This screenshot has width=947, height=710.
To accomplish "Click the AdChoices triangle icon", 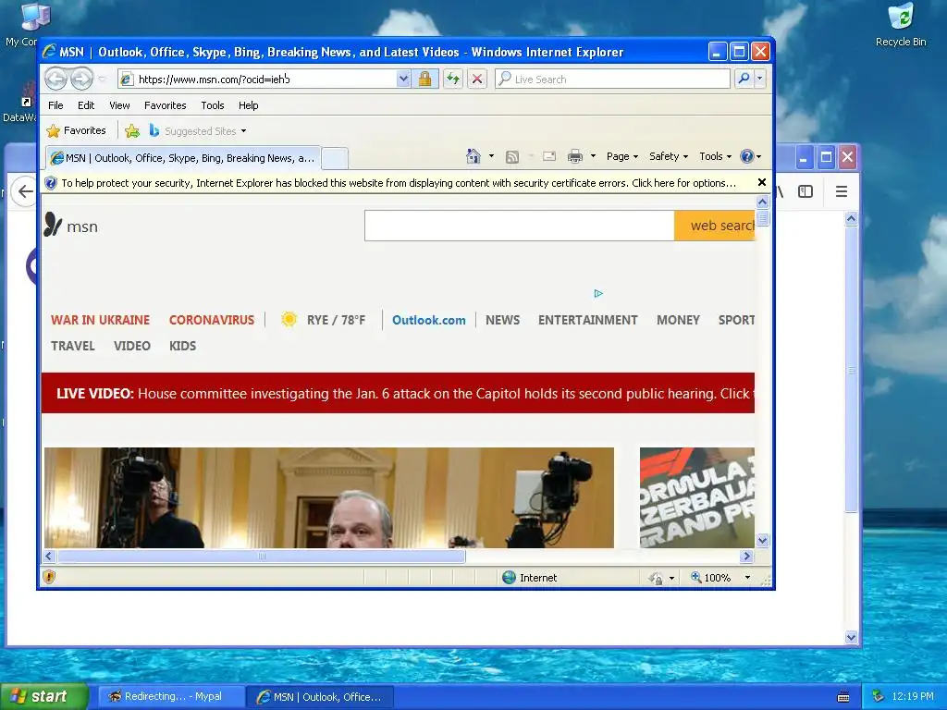I will click(x=598, y=293).
